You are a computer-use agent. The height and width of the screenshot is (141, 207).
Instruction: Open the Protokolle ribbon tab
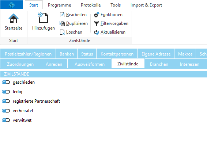[91, 5]
